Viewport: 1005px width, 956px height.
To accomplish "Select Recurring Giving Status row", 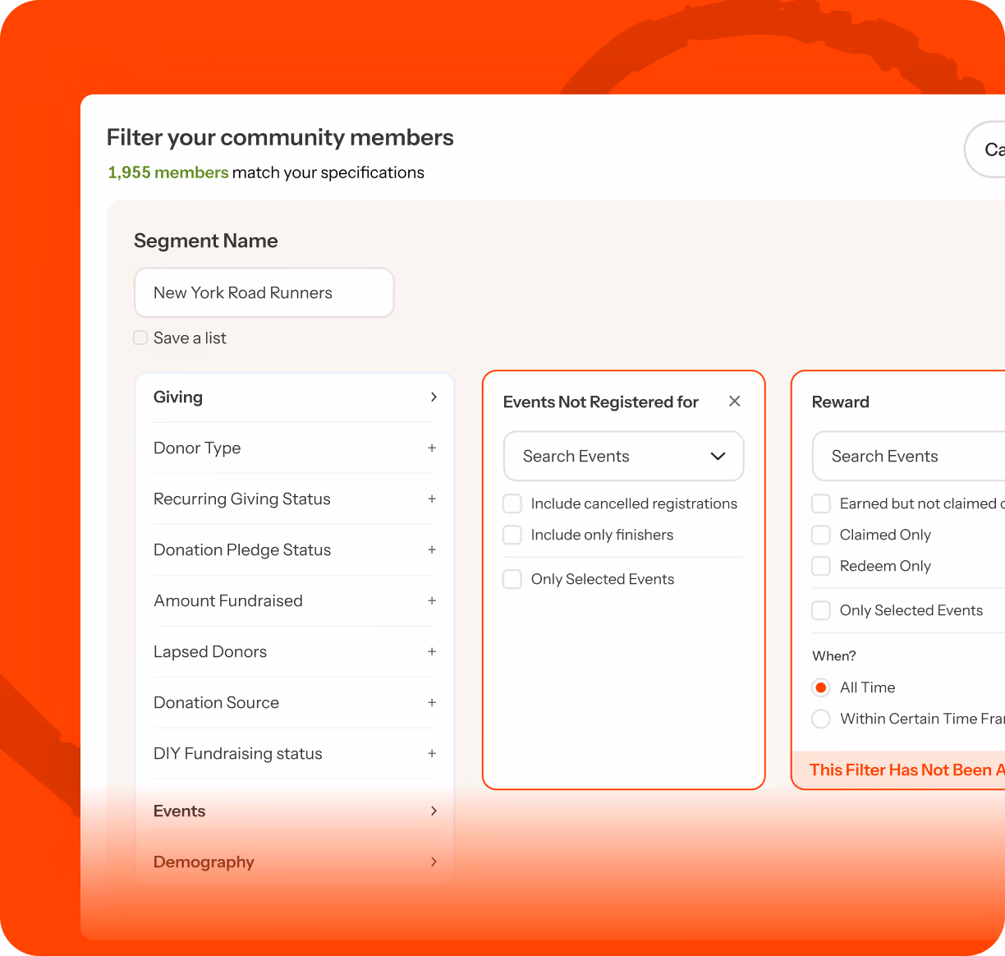I will (x=294, y=499).
